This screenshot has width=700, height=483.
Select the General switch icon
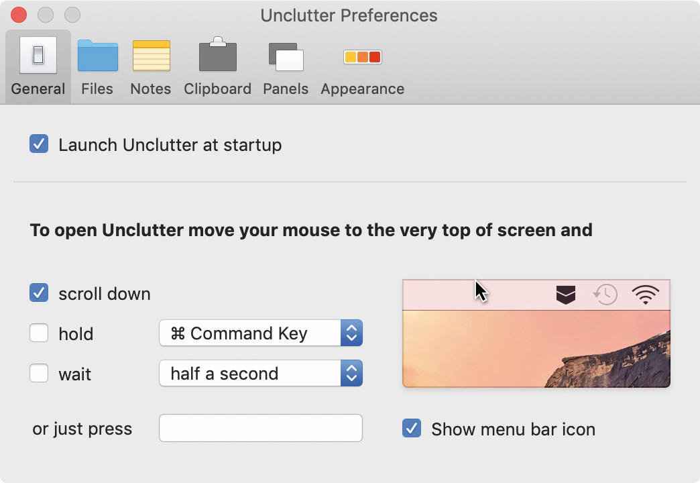click(38, 55)
